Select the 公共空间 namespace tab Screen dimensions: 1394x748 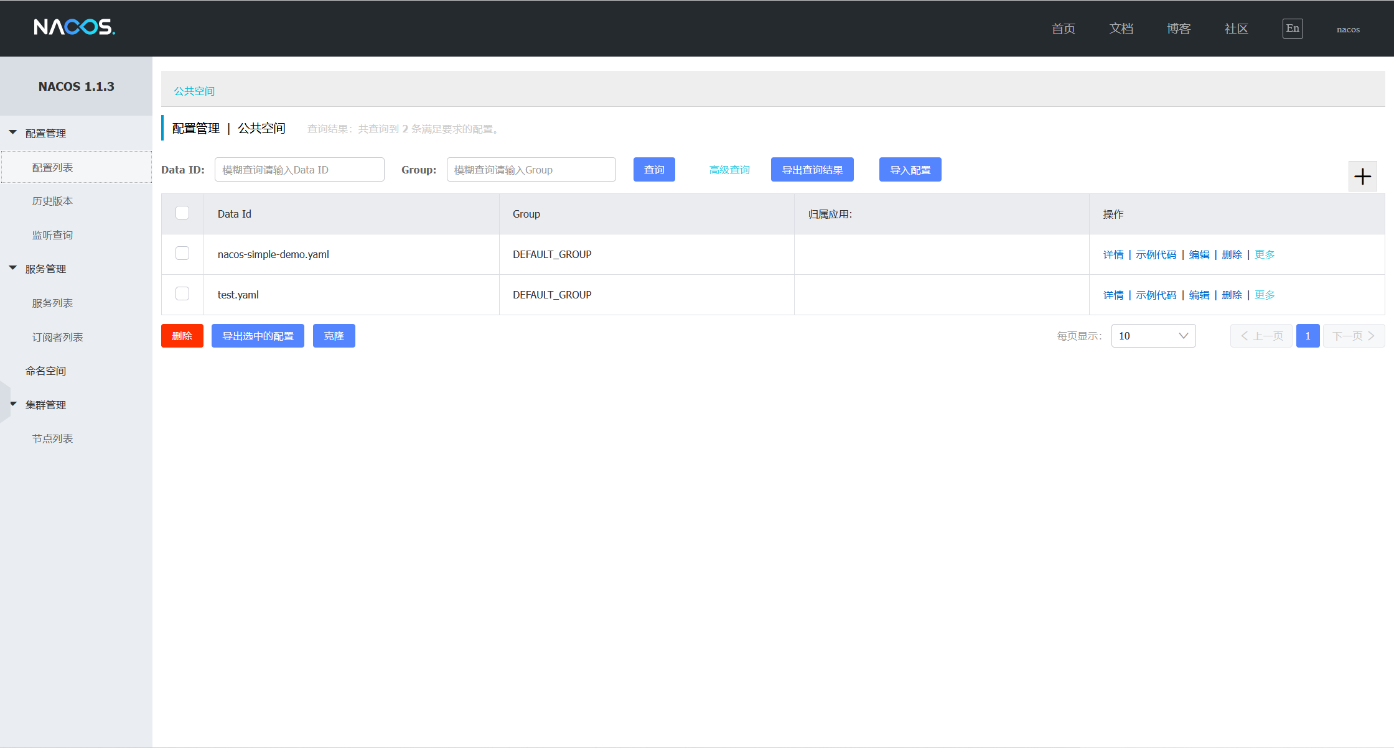tap(194, 91)
